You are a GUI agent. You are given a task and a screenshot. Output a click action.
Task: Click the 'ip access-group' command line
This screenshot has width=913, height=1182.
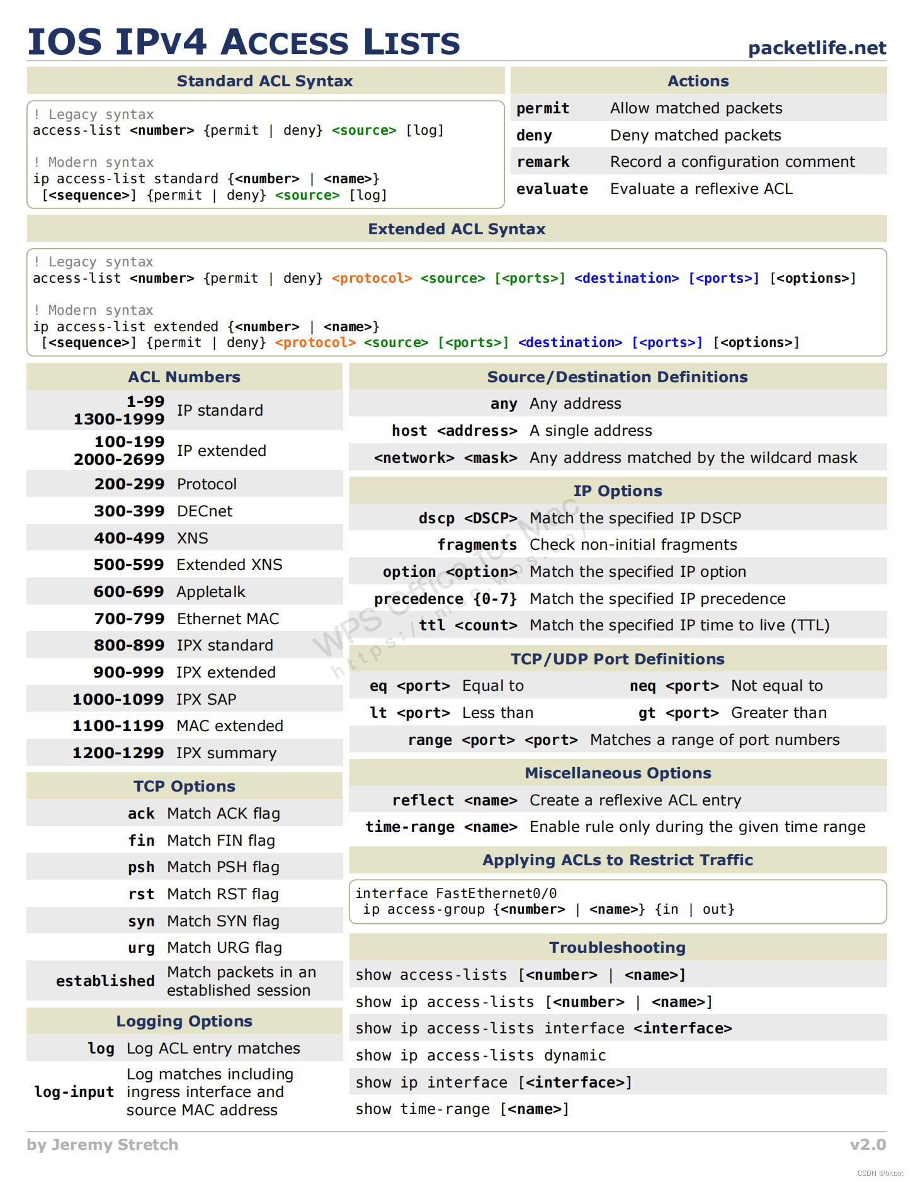(548, 909)
